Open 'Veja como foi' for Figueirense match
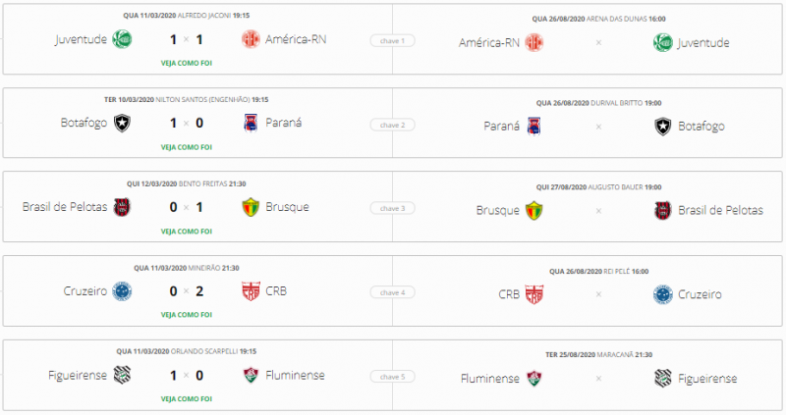The height and width of the screenshot is (415, 786). [187, 397]
